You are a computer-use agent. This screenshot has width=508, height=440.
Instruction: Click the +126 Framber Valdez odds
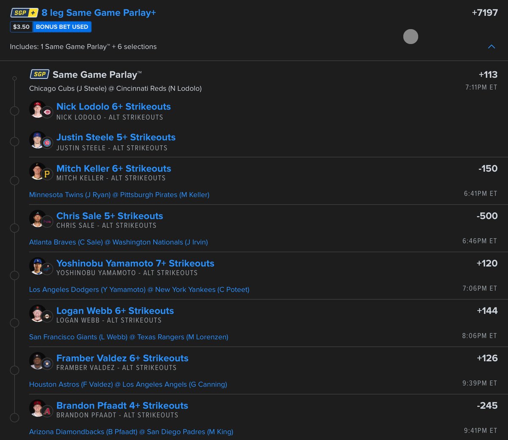pyautogui.click(x=487, y=358)
